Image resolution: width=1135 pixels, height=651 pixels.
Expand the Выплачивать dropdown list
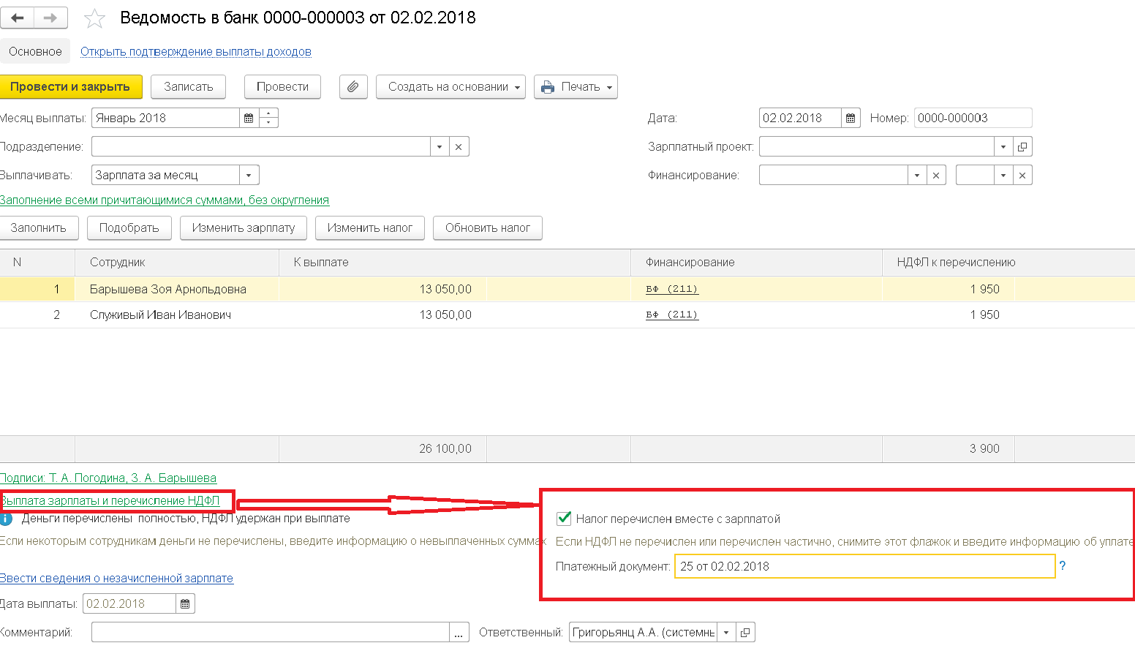(249, 175)
